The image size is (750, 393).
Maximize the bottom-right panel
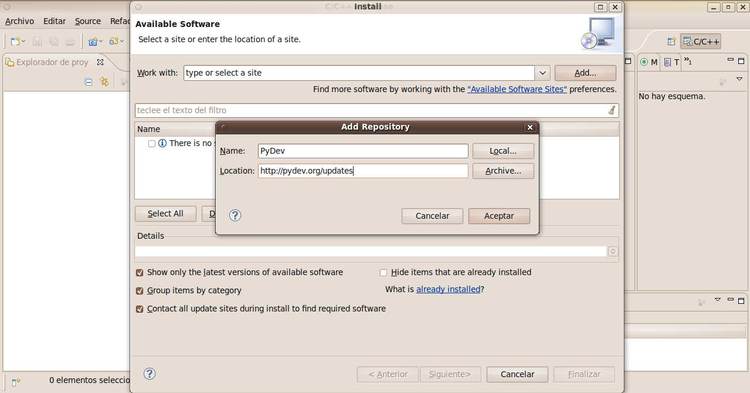click(741, 300)
